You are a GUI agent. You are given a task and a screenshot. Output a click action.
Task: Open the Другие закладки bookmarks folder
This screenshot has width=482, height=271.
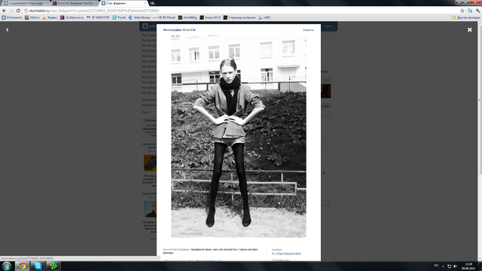click(x=465, y=17)
